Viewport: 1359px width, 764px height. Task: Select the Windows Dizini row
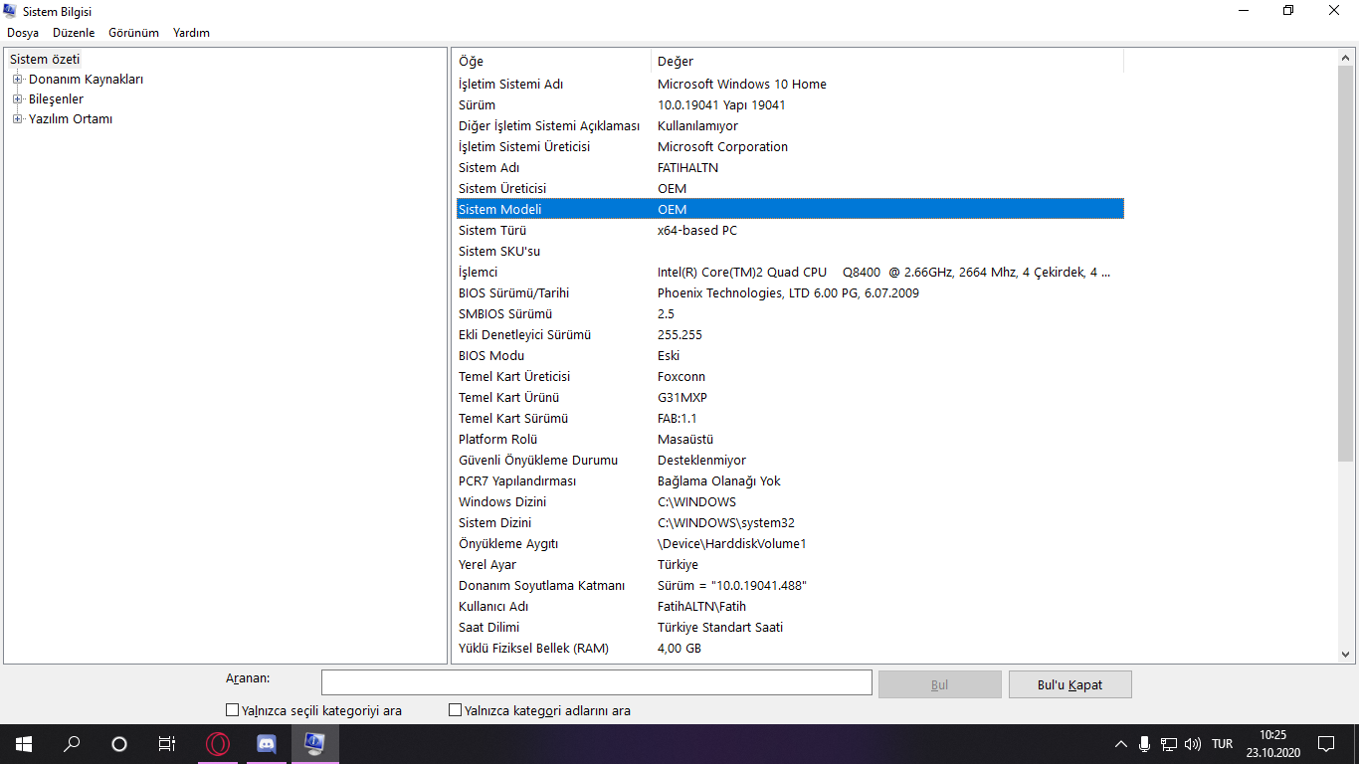pyautogui.click(x=790, y=502)
